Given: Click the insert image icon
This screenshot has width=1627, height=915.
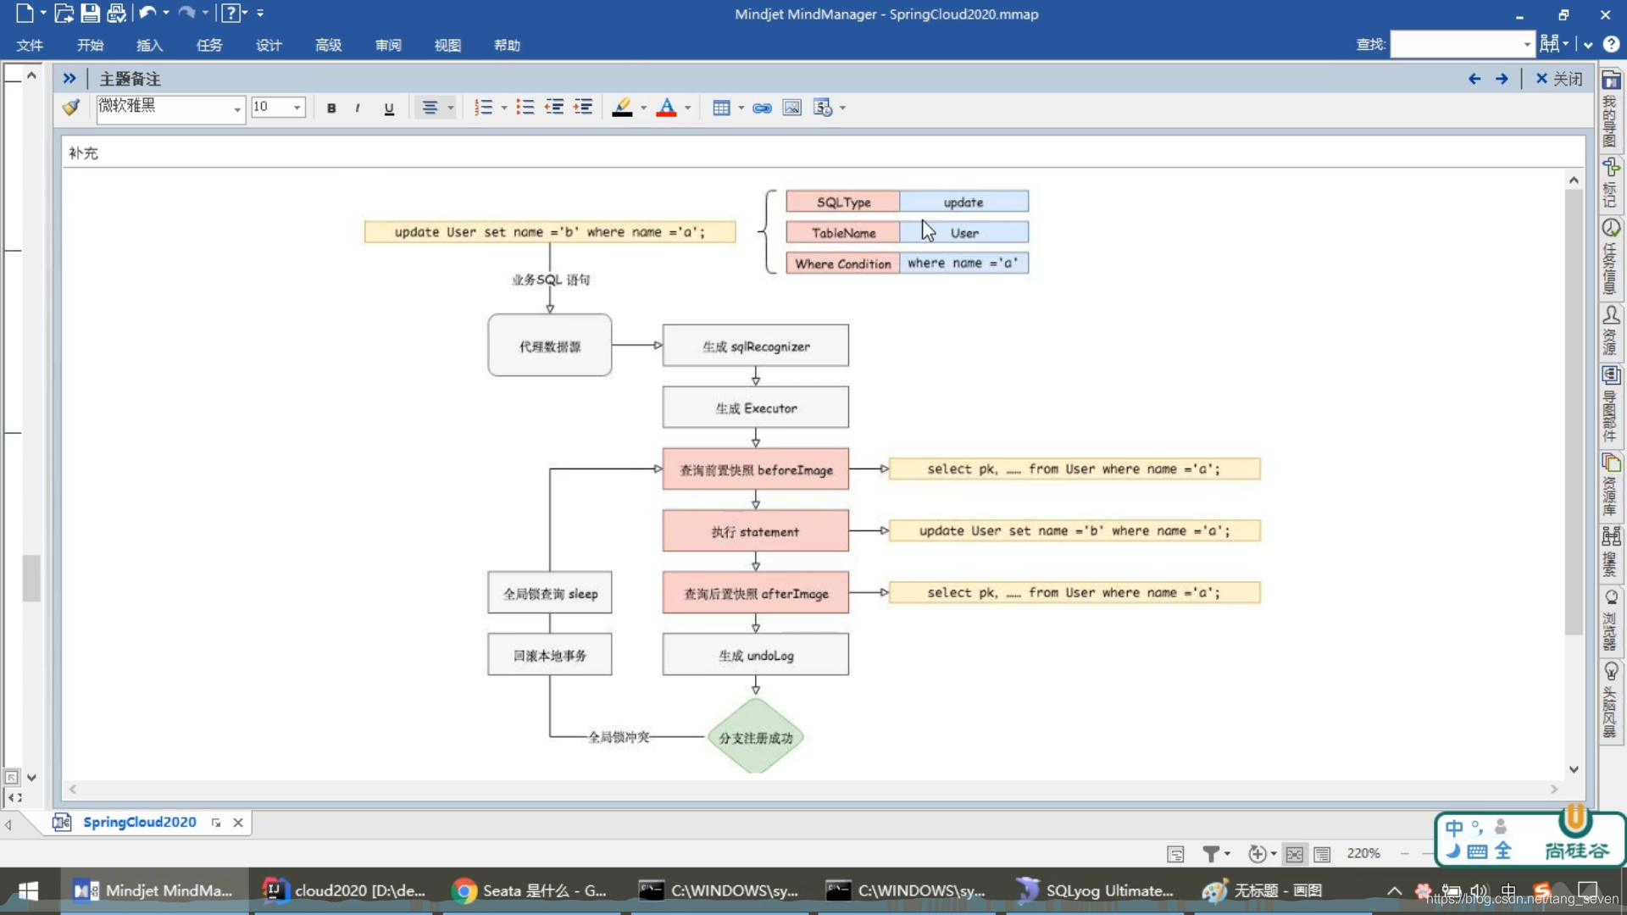Looking at the screenshot, I should [791, 108].
